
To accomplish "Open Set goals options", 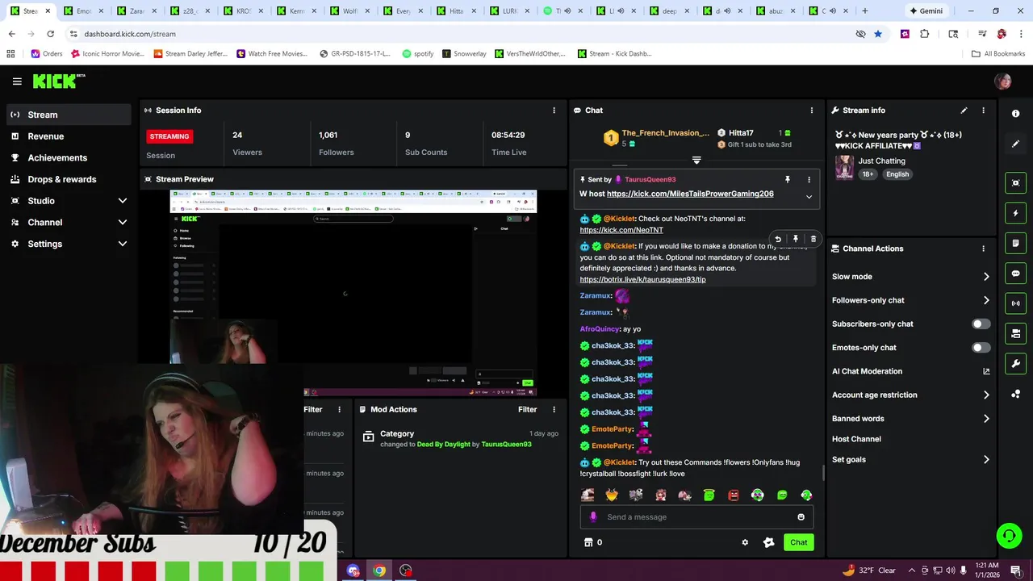I will click(x=910, y=460).
